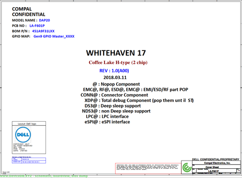Select "DELL CONFIDENTIAL/PROPRIETARY" text

coord(215,160)
